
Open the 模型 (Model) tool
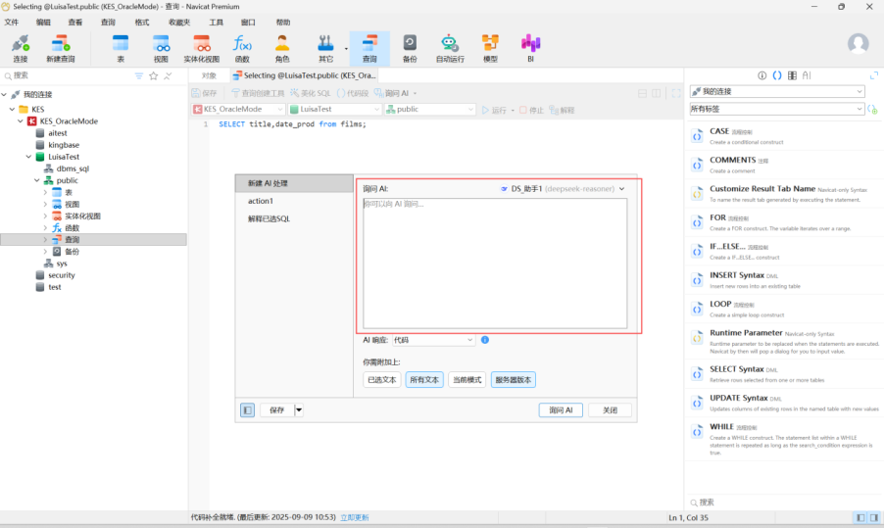pos(489,48)
